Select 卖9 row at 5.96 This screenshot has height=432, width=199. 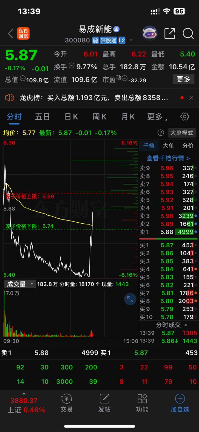pos(168,168)
